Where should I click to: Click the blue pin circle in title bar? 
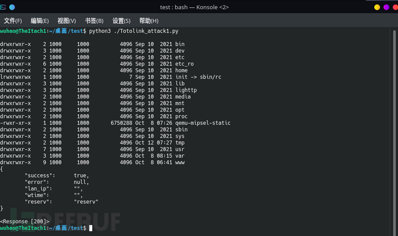(12, 7)
